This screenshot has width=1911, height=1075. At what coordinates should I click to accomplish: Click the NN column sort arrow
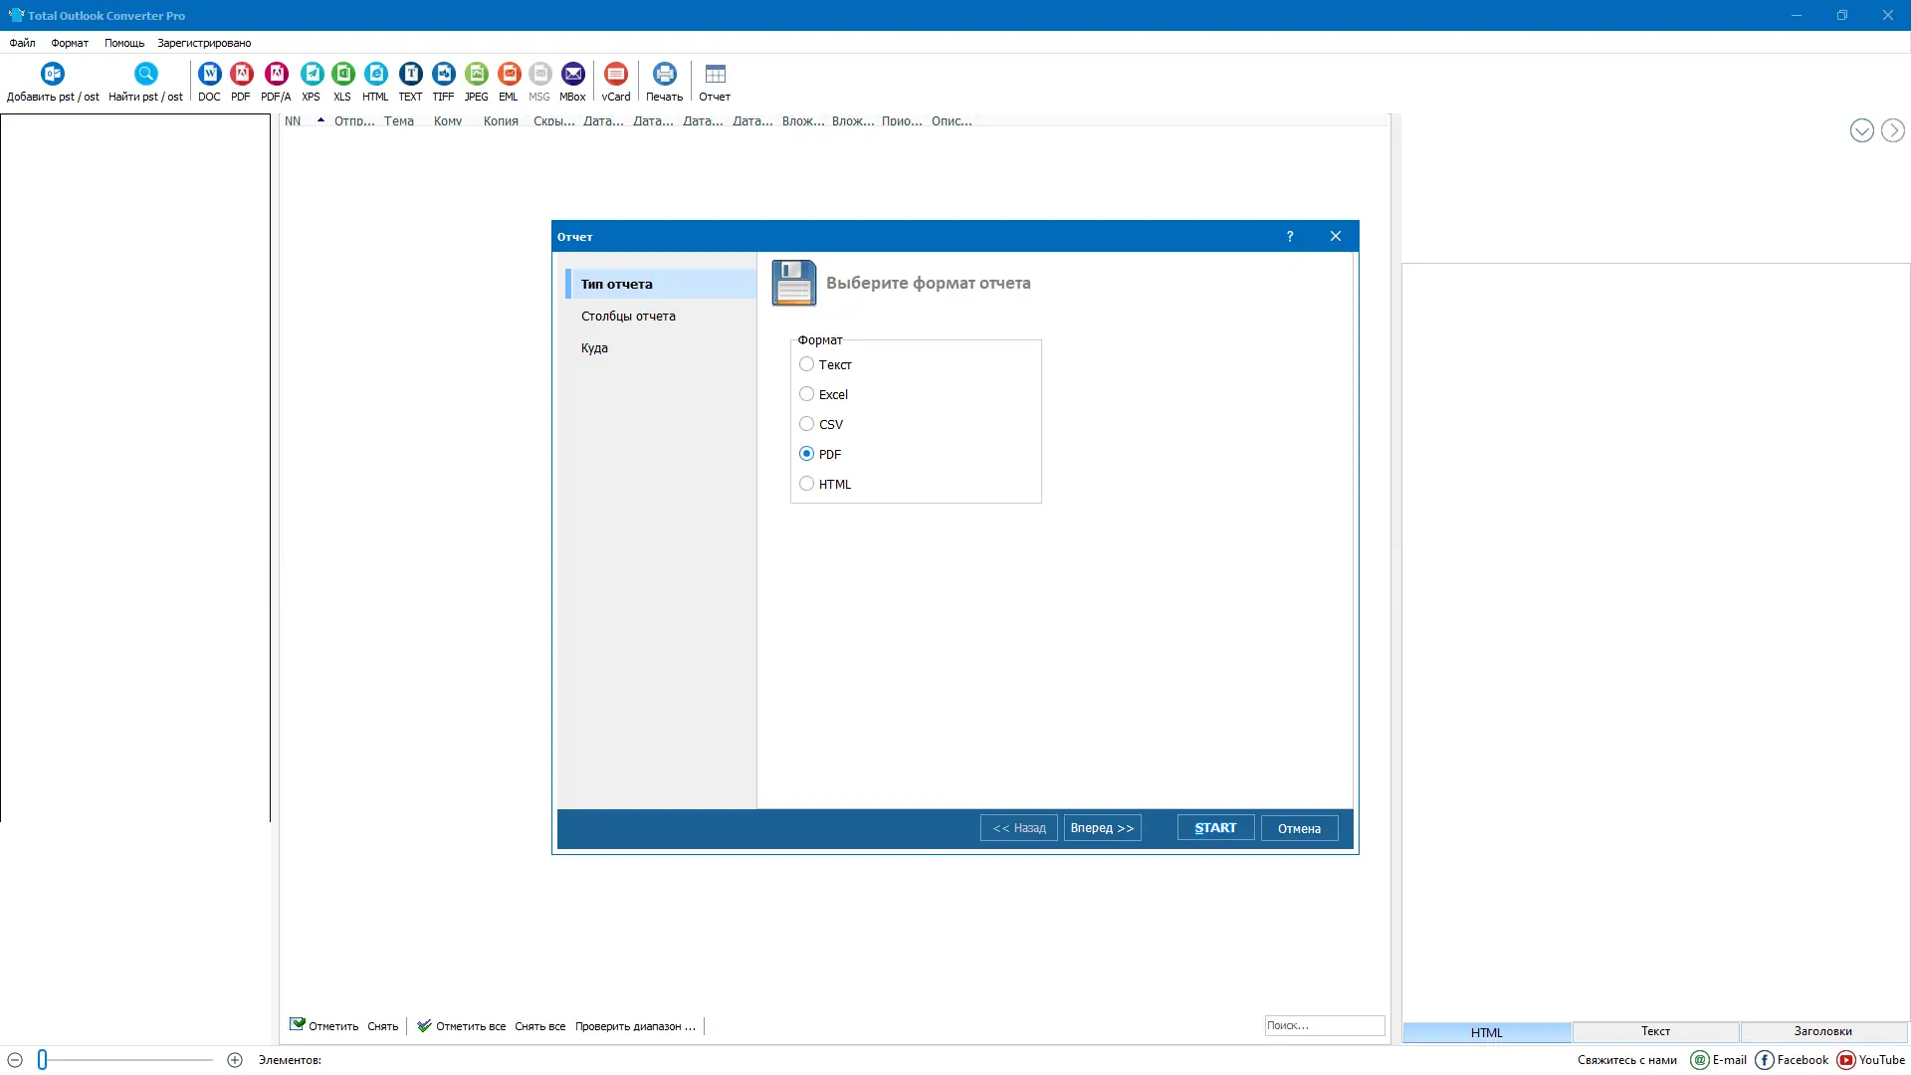pyautogui.click(x=320, y=120)
